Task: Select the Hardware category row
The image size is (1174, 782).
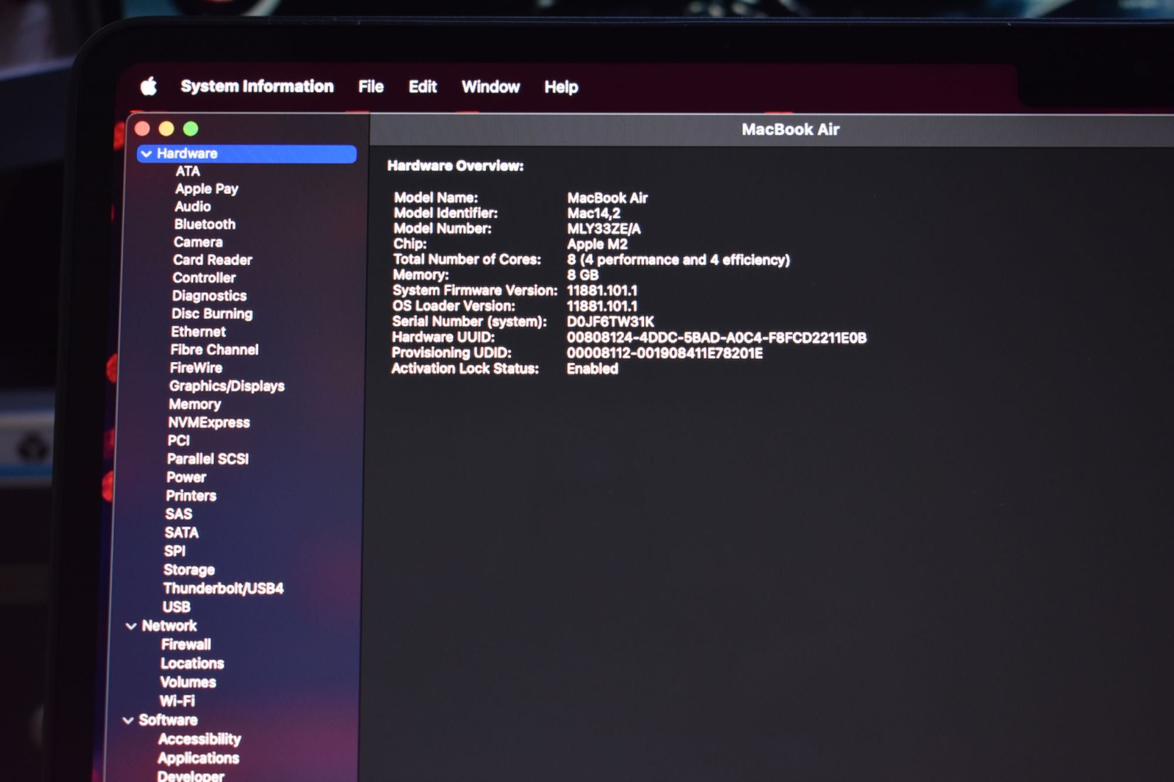Action: [247, 154]
